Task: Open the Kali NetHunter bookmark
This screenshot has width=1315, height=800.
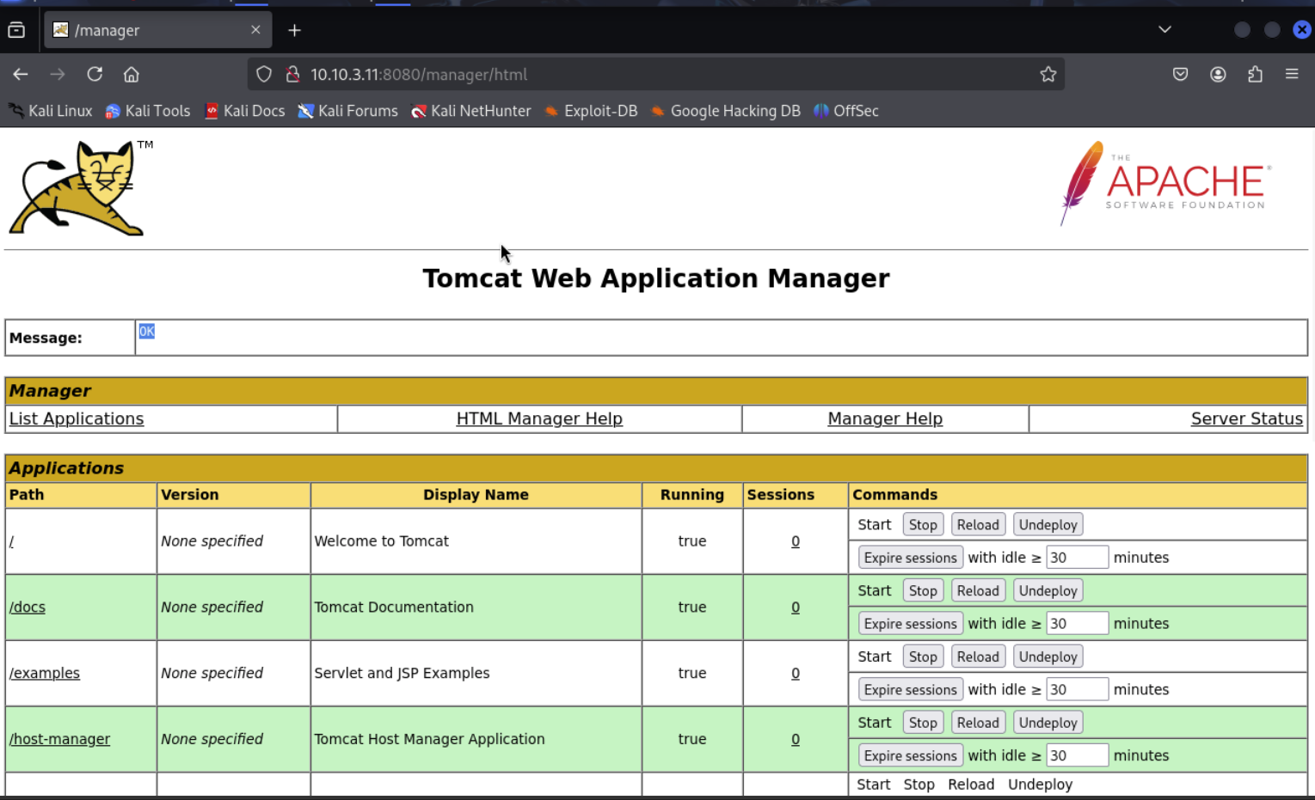Action: (471, 111)
